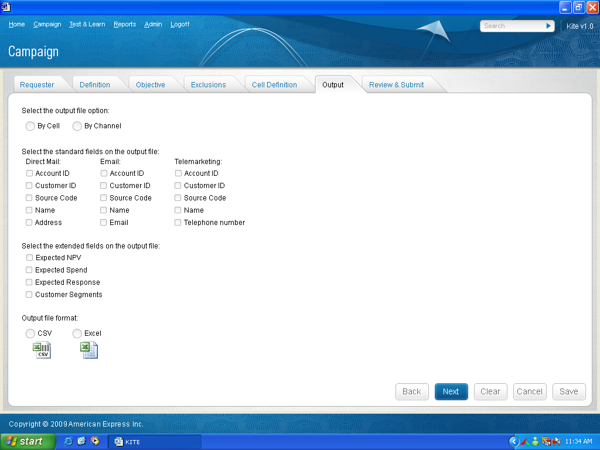Click the Windows Start button
600x450 pixels.
pos(28,441)
